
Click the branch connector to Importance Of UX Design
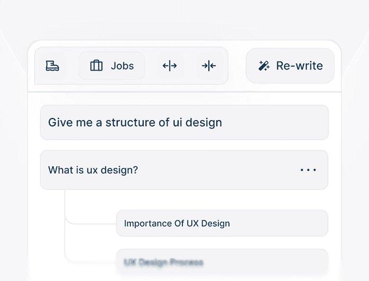[x=90, y=223]
